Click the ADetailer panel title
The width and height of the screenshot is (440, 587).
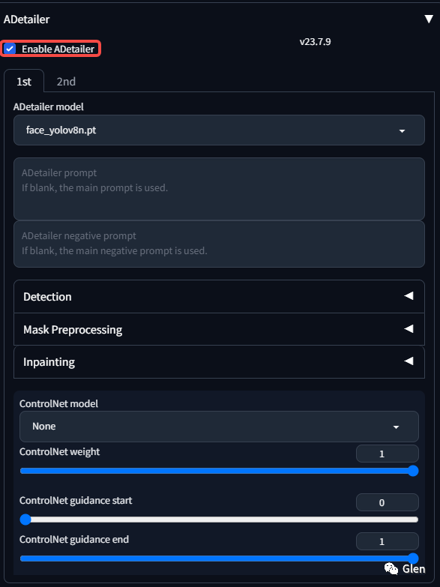click(26, 19)
